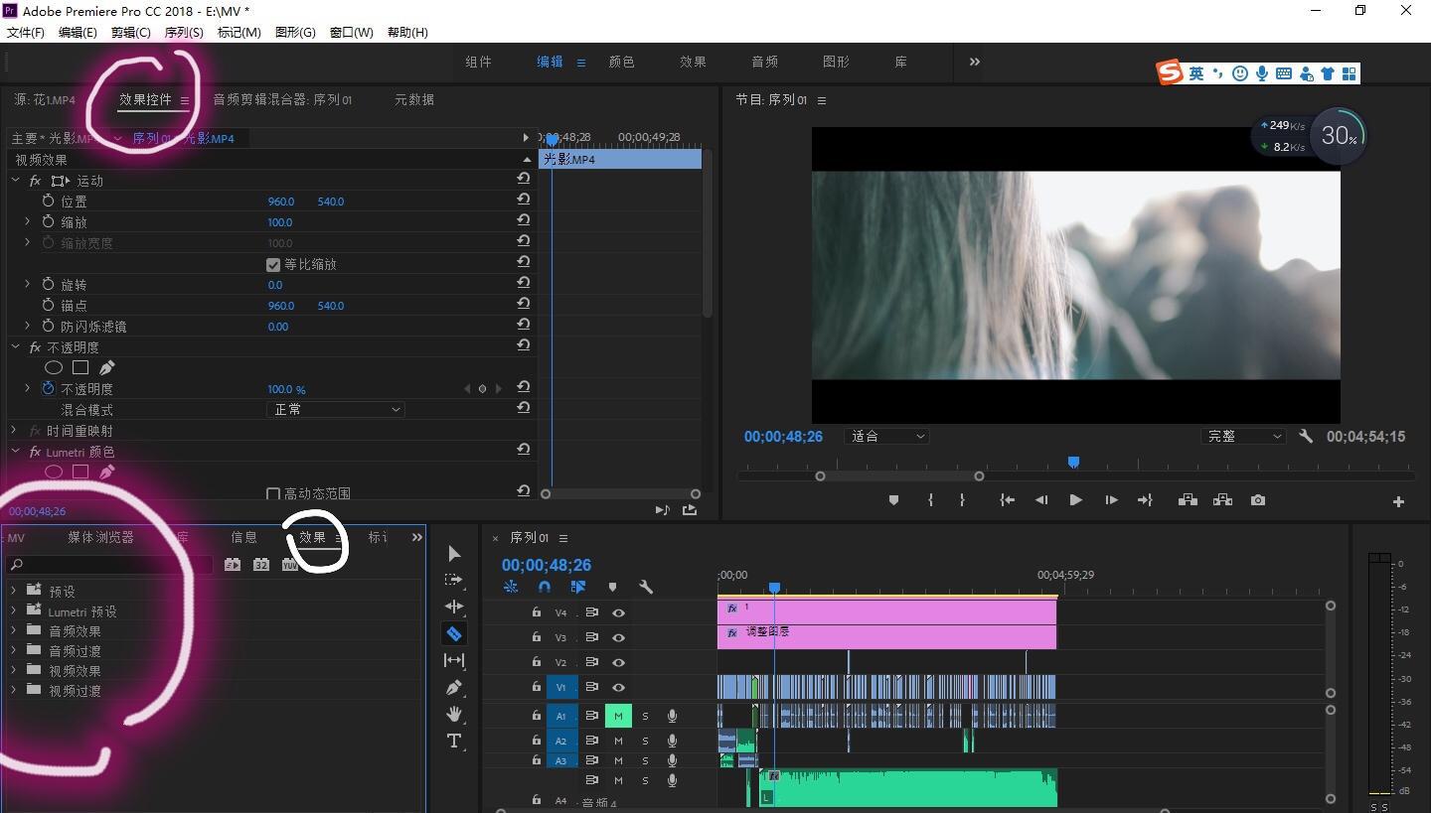
Task: Expand the 音频过渡 folder
Action: (x=13, y=650)
